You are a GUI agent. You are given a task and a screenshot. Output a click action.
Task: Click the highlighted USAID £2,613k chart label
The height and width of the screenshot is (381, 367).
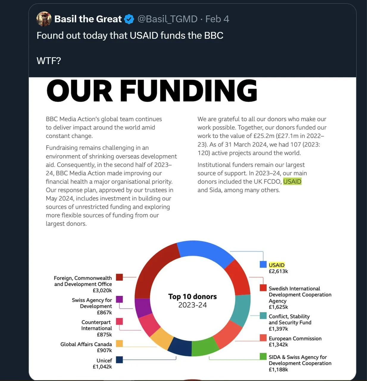pos(278,268)
